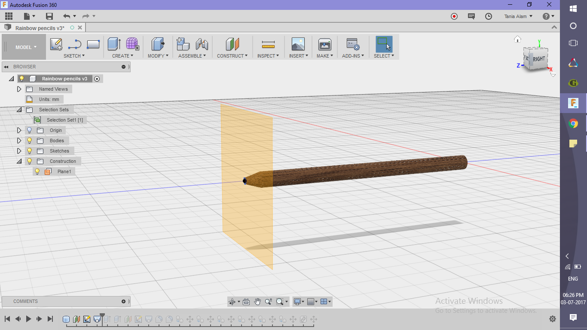587x330 pixels.
Task: Collapse the Construction folder
Action: 19,161
